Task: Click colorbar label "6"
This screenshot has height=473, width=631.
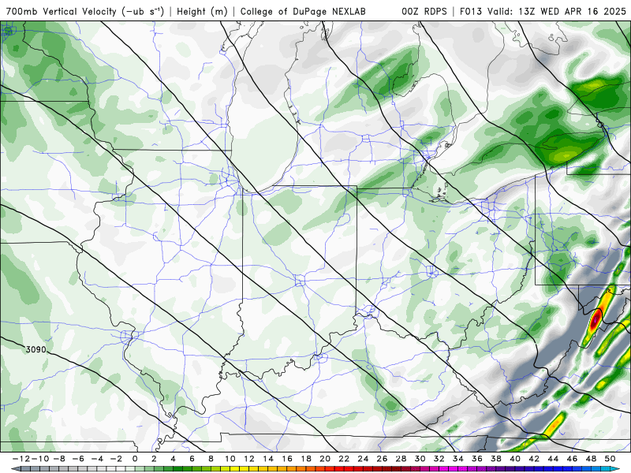Action: pyautogui.click(x=192, y=459)
